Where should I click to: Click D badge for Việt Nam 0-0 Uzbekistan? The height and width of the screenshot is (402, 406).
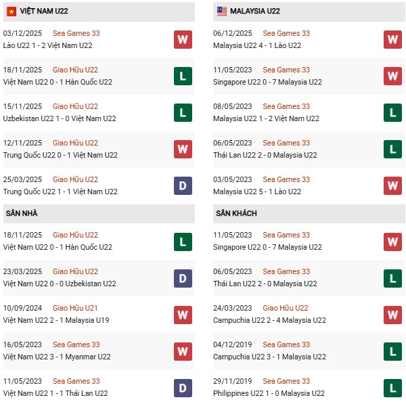183,277
